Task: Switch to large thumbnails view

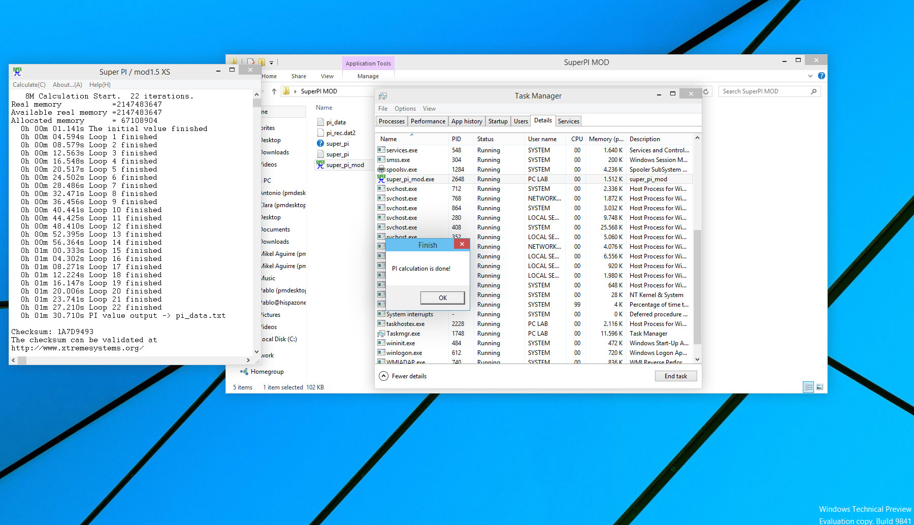Action: [x=820, y=387]
